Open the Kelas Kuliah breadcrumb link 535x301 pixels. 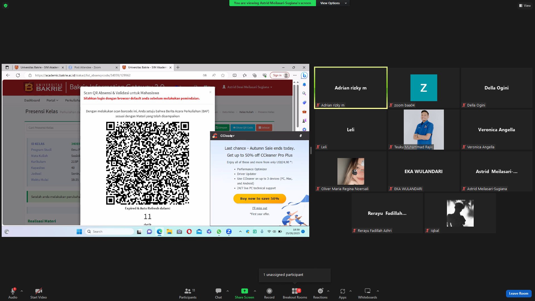pyautogui.click(x=246, y=112)
